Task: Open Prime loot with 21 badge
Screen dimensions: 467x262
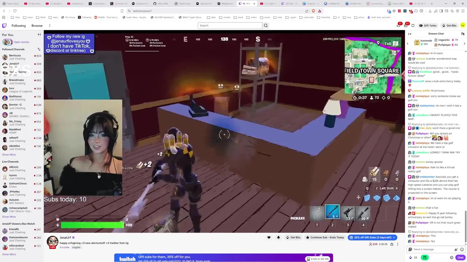Action: click(399, 25)
